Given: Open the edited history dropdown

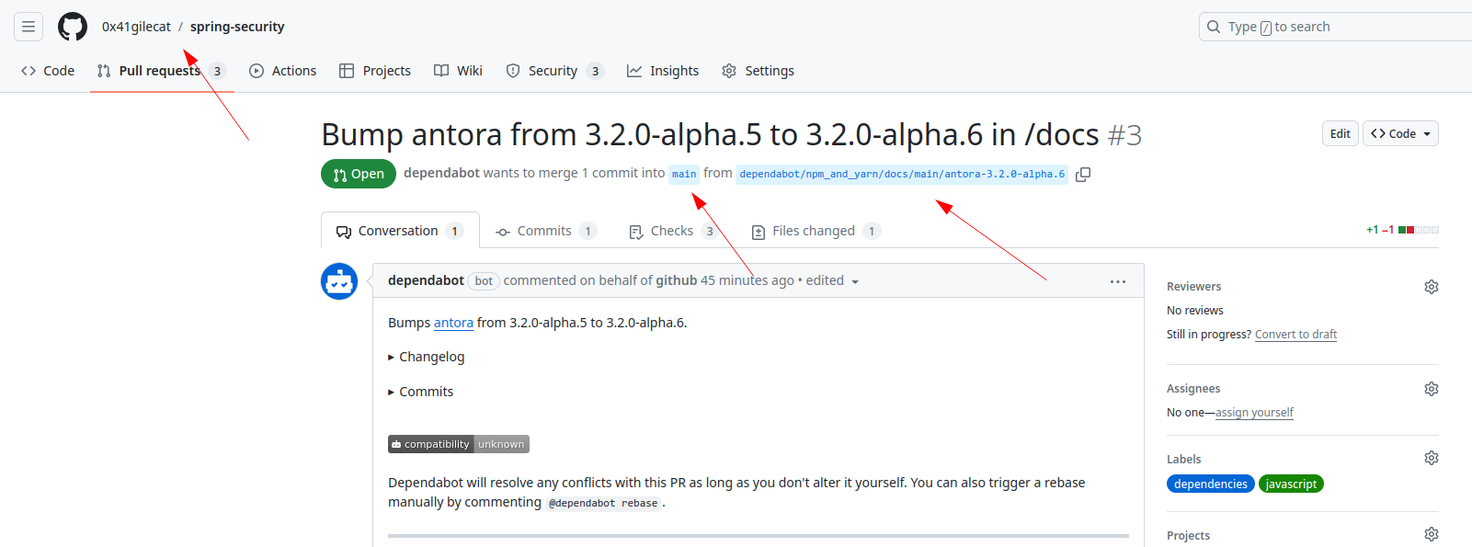Looking at the screenshot, I should [x=833, y=280].
